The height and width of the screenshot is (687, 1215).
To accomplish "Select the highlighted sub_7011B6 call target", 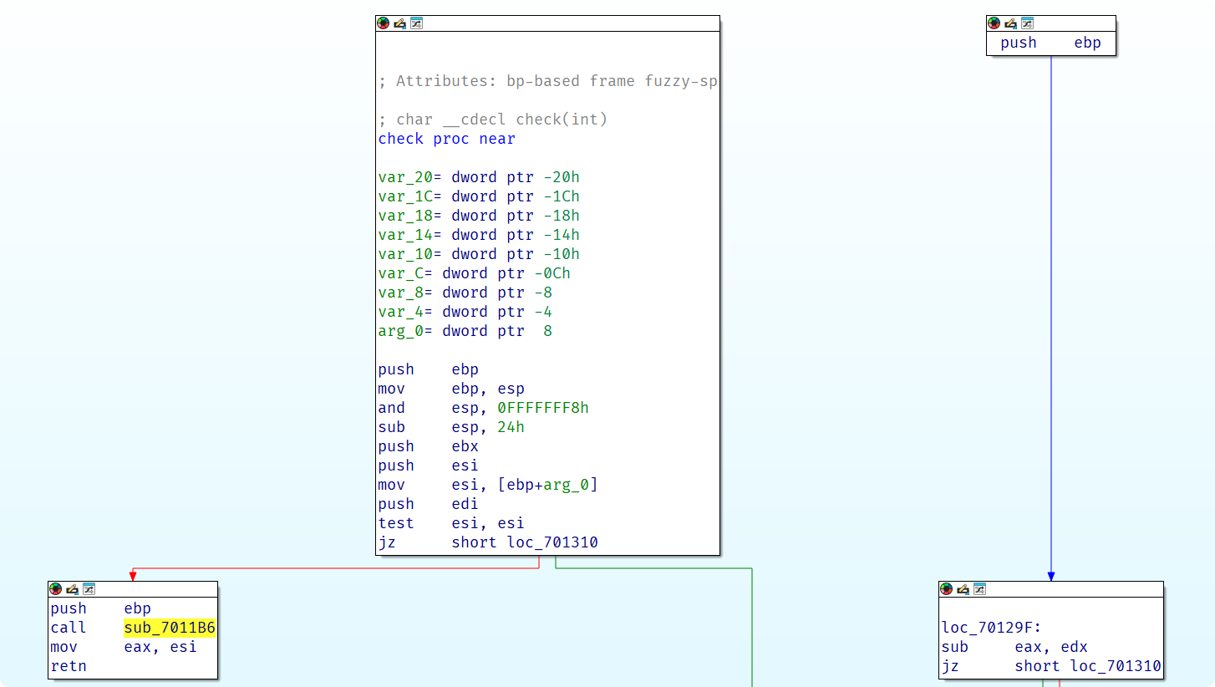I will click(x=170, y=628).
